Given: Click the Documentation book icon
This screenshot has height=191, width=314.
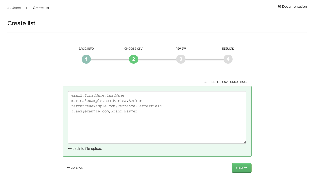Looking at the screenshot, I should (279, 6).
